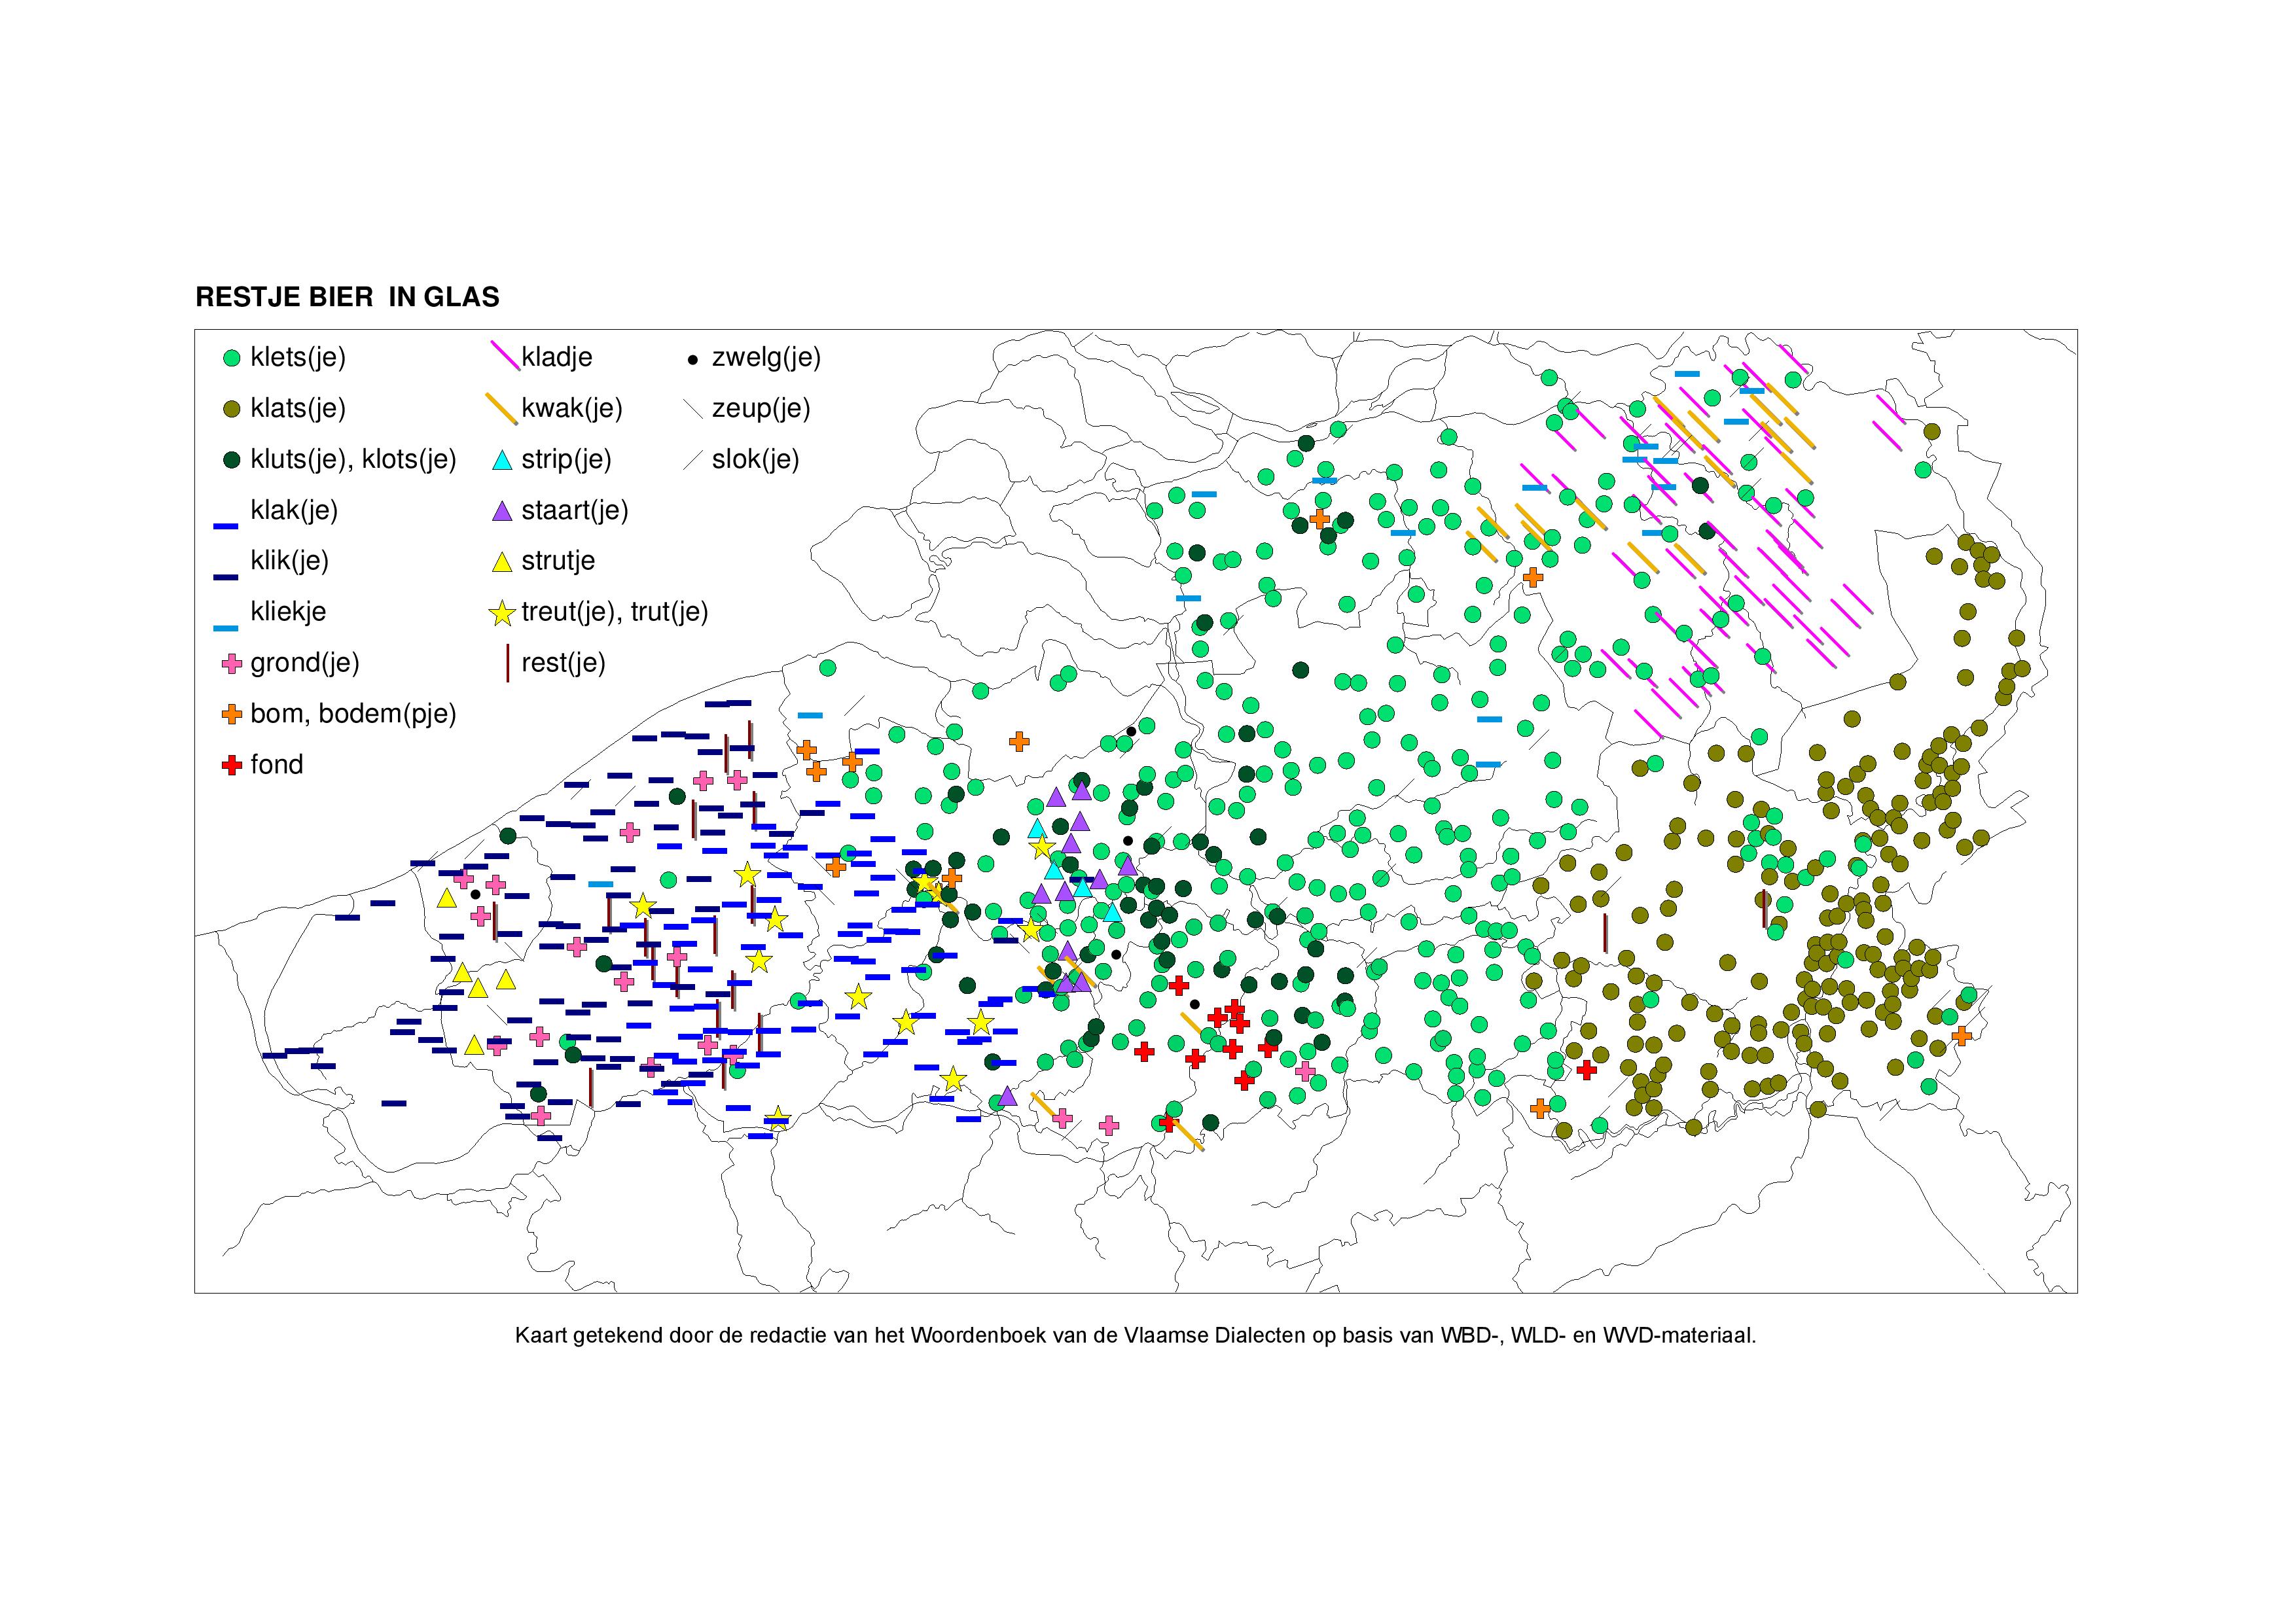Click the map title RESTJE BIER IN GLAS
This screenshot has height=1622, width=2296.
pyautogui.click(x=347, y=298)
